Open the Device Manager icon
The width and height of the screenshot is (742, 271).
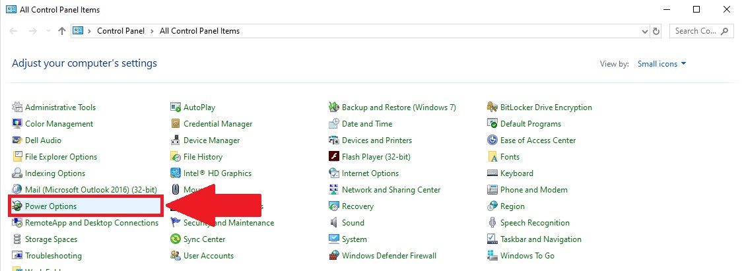[176, 140]
